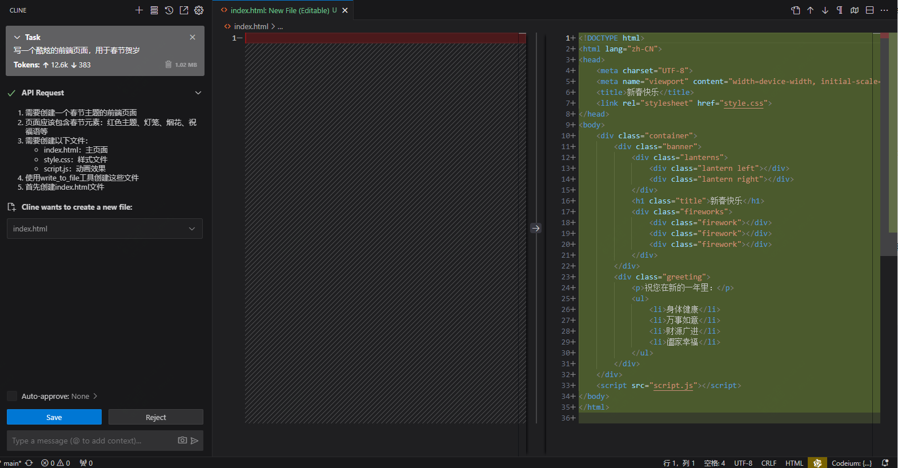898x468 pixels.
Task: Pop out Cline into editor tab
Action: pos(184,10)
